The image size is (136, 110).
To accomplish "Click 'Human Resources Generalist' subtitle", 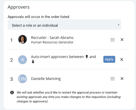I will [x=52, y=42].
